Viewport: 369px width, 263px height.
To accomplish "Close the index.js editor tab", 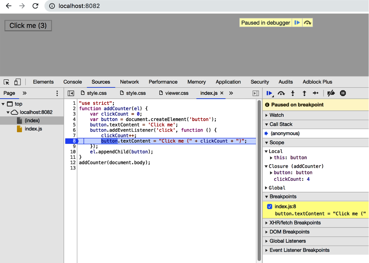I will tap(222, 93).
